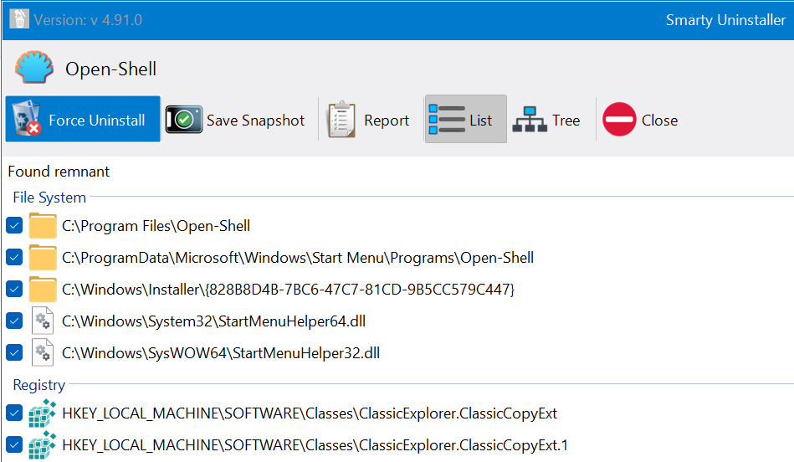Uncheck the Start Menu Programs Open-Shell checkbox
Viewport: 794px width, 462px height.
tap(14, 257)
